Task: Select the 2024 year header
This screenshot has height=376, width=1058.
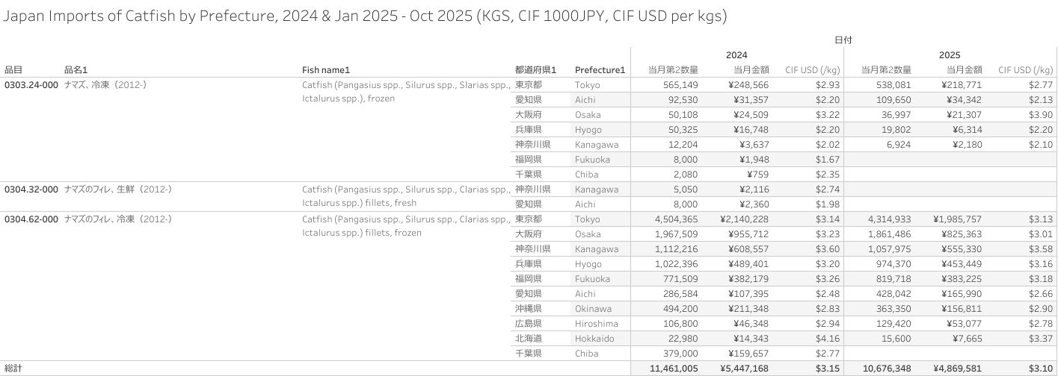Action: pos(736,55)
